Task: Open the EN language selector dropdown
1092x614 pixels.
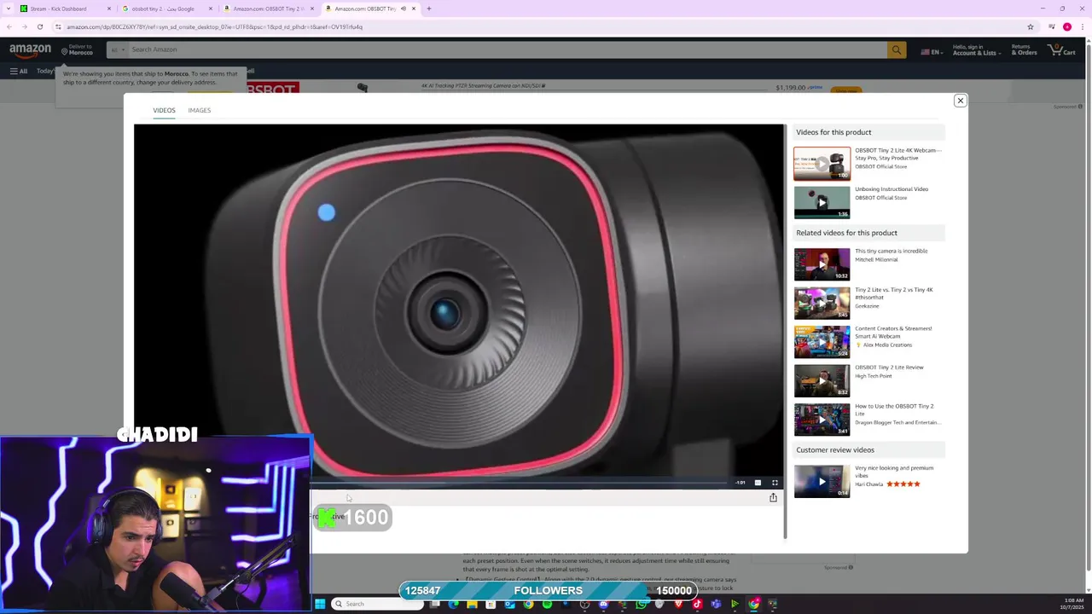Action: click(932, 51)
